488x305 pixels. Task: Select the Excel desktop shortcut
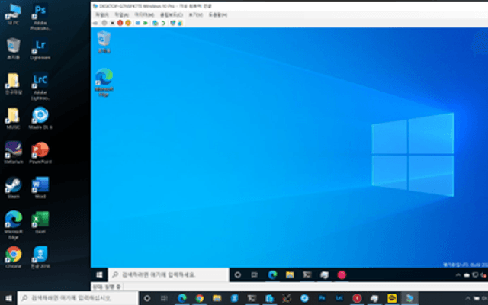(x=40, y=223)
